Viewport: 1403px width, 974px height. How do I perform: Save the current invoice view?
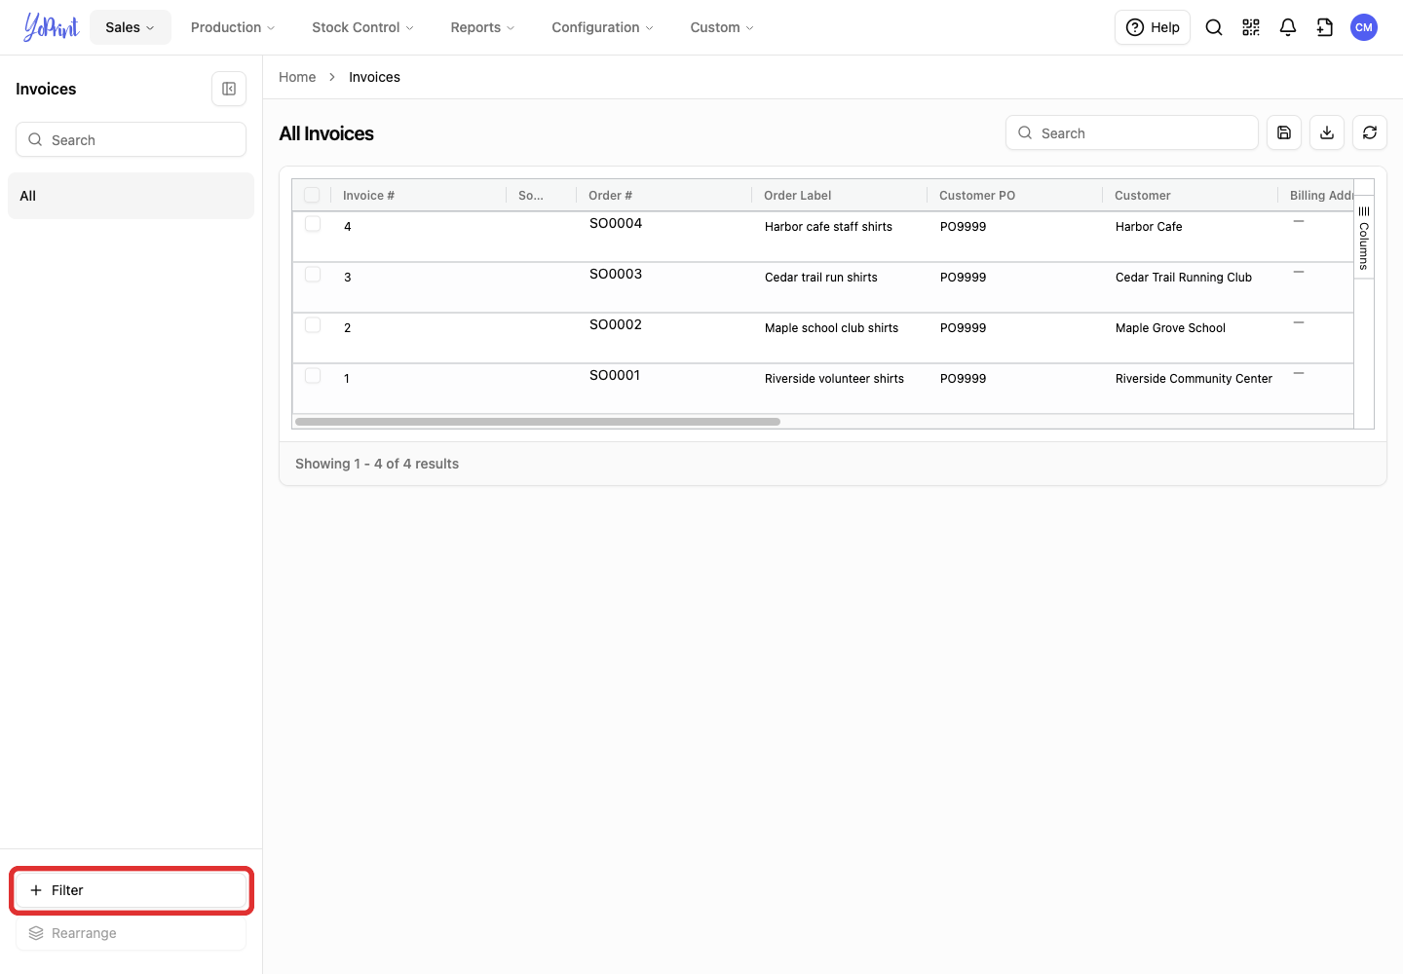coord(1284,132)
